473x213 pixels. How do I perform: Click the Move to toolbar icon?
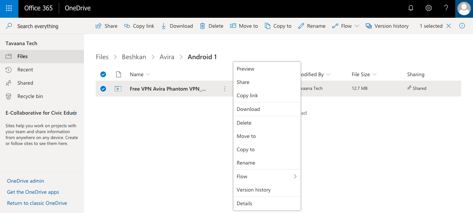233,26
